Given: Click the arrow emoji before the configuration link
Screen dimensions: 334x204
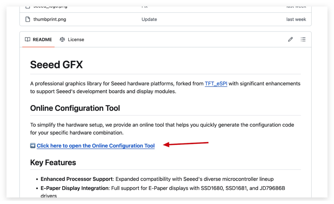Looking at the screenshot, I should pos(32,146).
